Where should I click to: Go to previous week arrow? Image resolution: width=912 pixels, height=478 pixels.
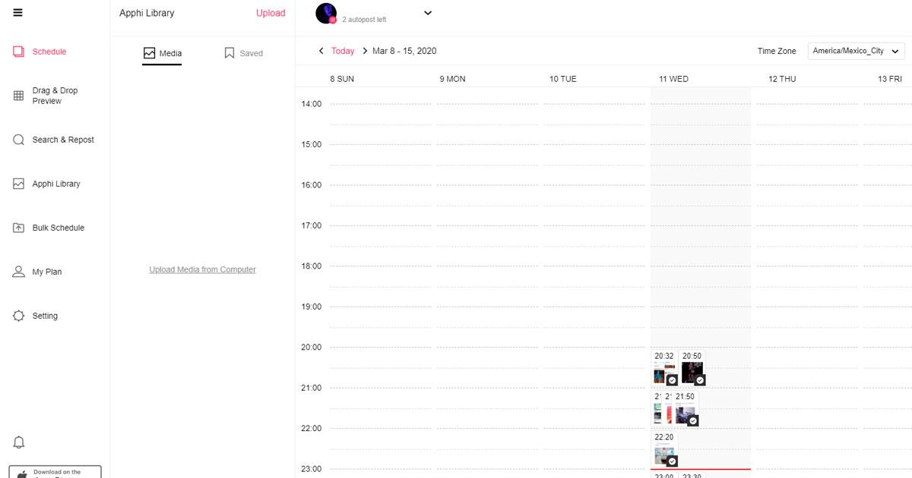click(321, 51)
